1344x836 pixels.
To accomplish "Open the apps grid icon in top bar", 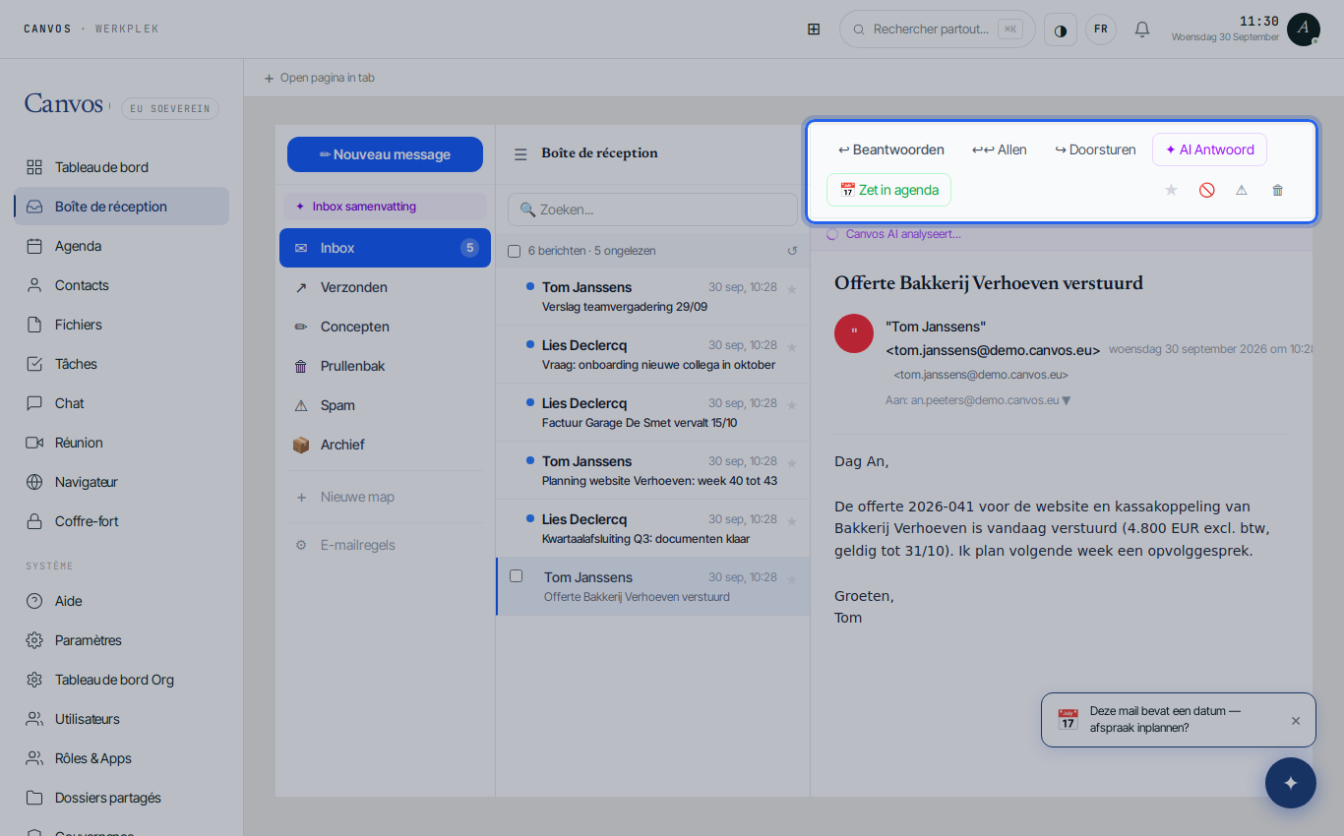I will 814,30.
